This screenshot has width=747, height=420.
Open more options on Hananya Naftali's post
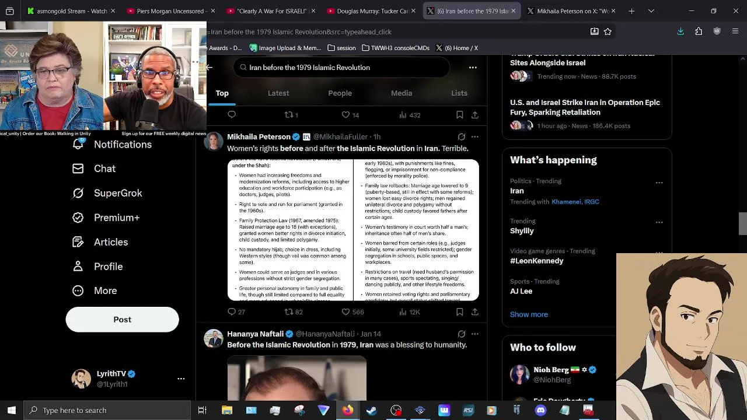tap(475, 334)
